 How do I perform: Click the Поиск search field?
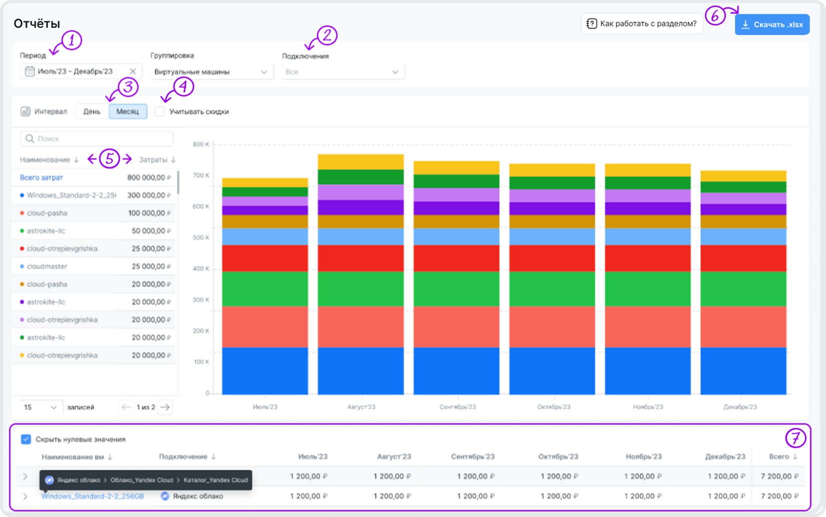point(97,138)
